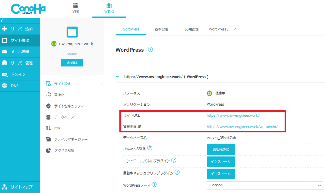Screen dimensions: 325x193
Task: Open the WordPressテーマ Cocoon dropdown
Action: pyautogui.click(x=265, y=185)
